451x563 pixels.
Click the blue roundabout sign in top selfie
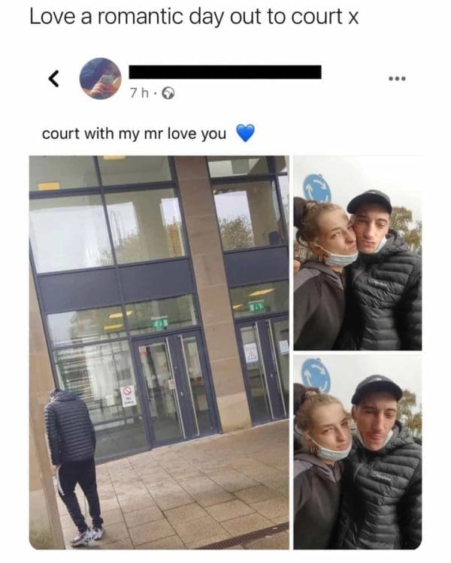317,188
